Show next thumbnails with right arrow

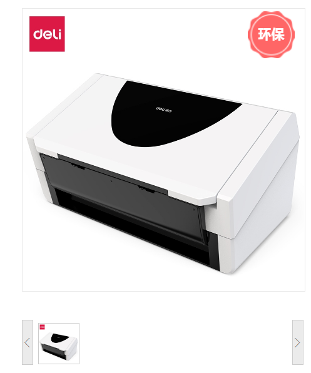point(297,343)
